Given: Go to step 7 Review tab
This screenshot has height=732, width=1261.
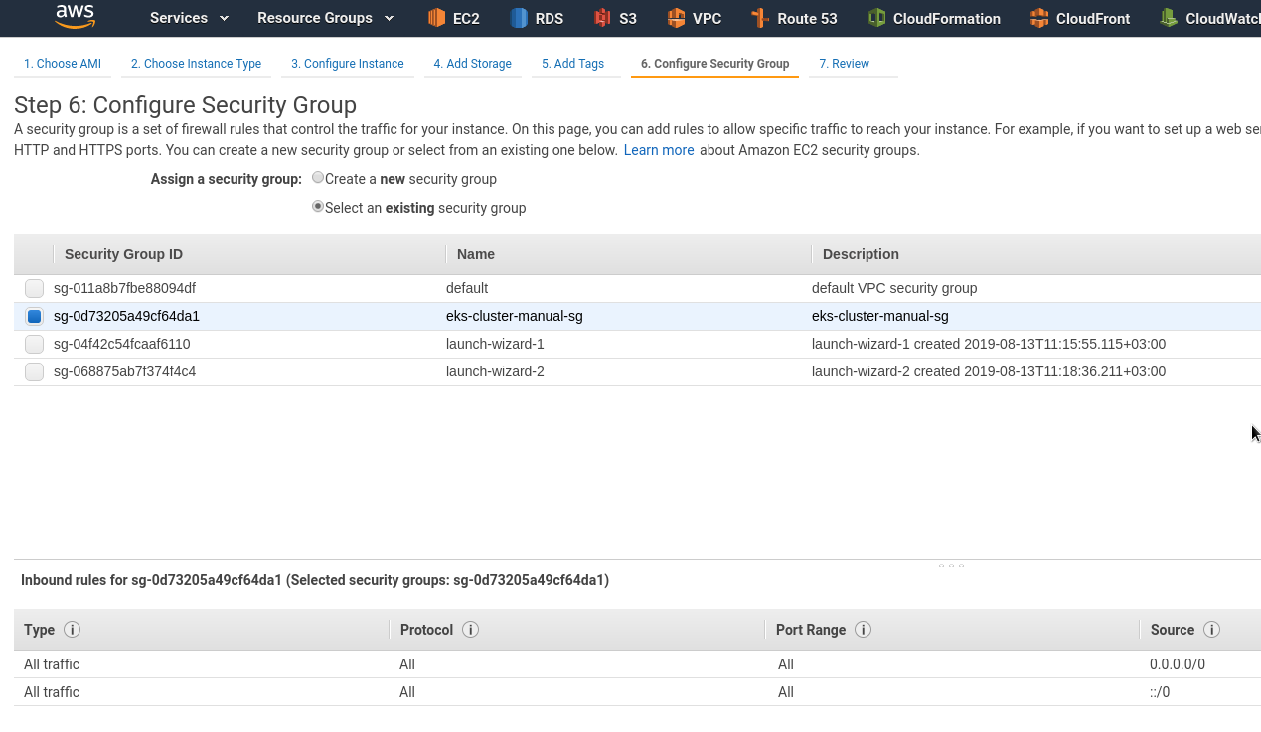Looking at the screenshot, I should [844, 64].
